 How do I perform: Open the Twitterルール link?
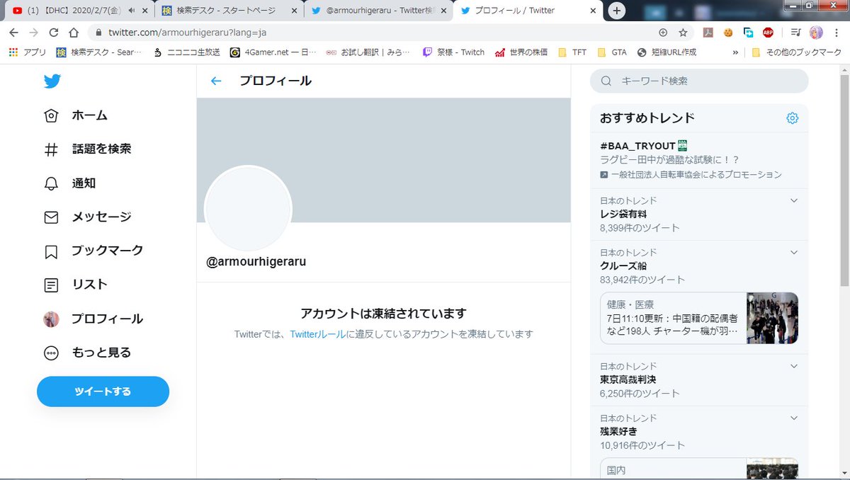[318, 333]
